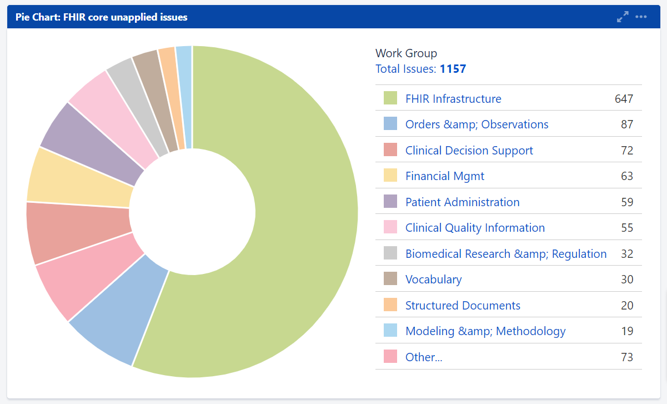This screenshot has height=404, width=667.
Task: Click Clinical Quality Information link
Action: [475, 228]
